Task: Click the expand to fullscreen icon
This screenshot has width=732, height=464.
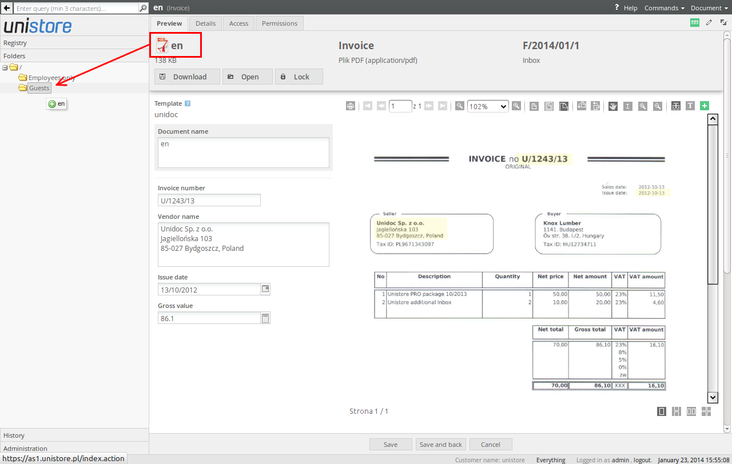Action: [x=723, y=22]
